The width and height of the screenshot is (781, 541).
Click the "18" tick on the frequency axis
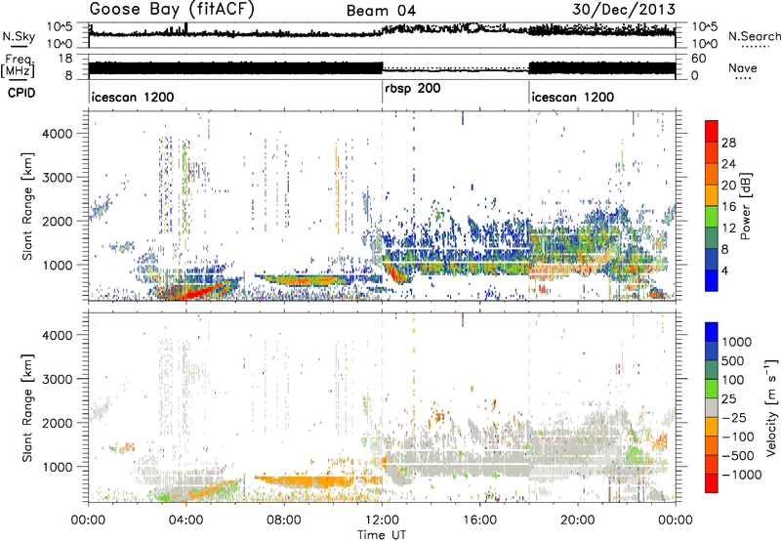pyautogui.click(x=64, y=59)
